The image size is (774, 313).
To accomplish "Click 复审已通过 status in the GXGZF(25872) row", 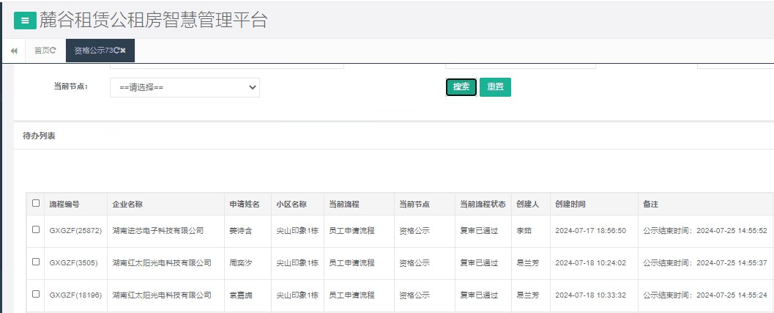I will [479, 231].
